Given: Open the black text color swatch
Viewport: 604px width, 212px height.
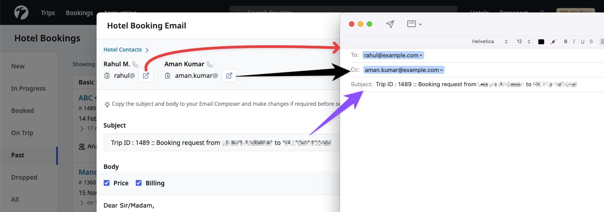Looking at the screenshot, I should pyautogui.click(x=541, y=42).
